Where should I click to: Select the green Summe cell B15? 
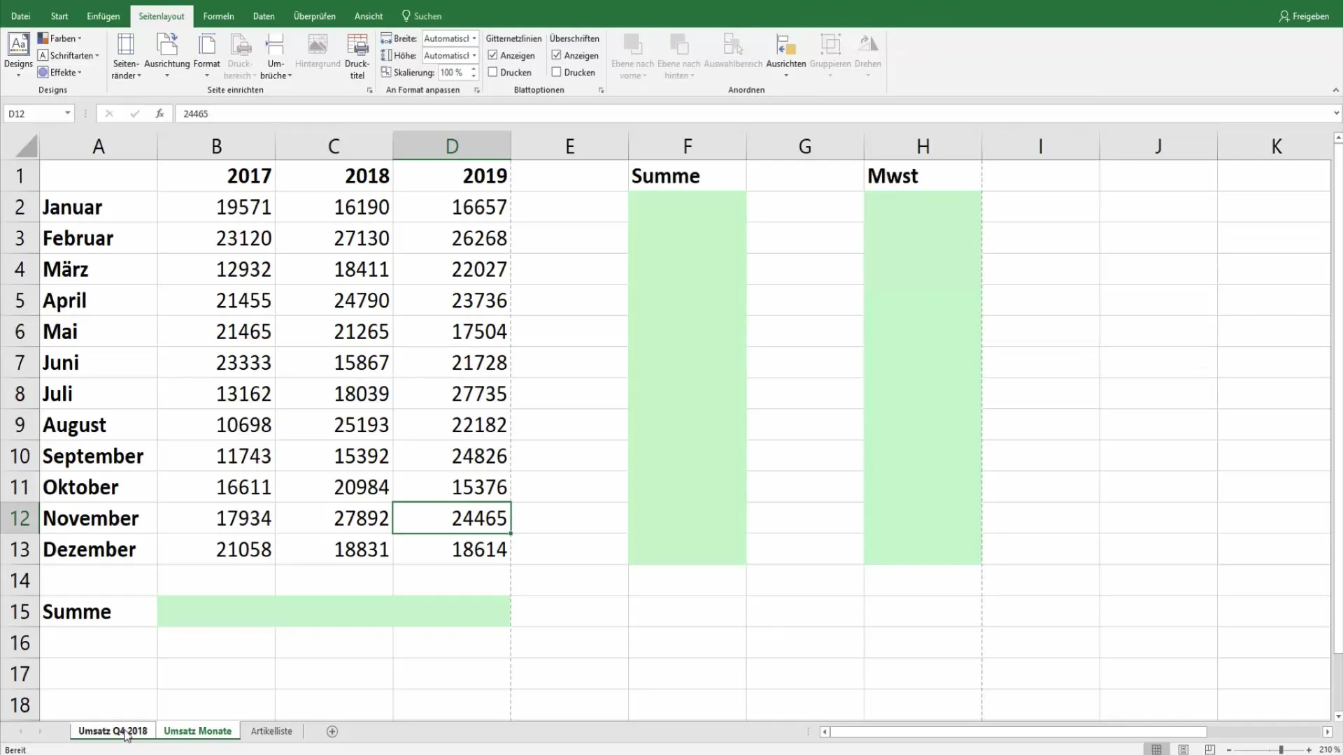click(x=216, y=612)
